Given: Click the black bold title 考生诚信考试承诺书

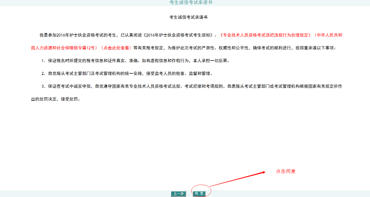Looking at the screenshot, I should [188, 17].
